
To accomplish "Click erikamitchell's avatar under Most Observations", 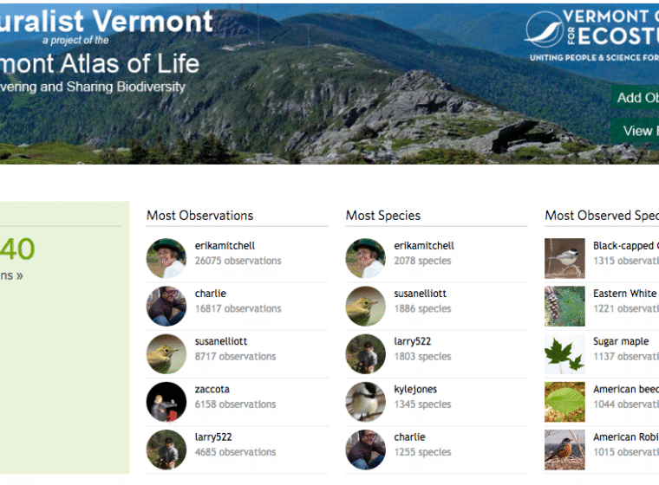I will (166, 258).
